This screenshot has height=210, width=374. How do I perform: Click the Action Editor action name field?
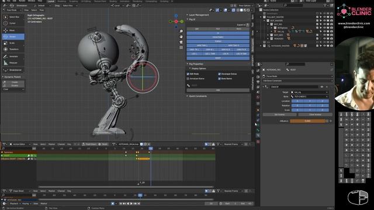pos(129,144)
